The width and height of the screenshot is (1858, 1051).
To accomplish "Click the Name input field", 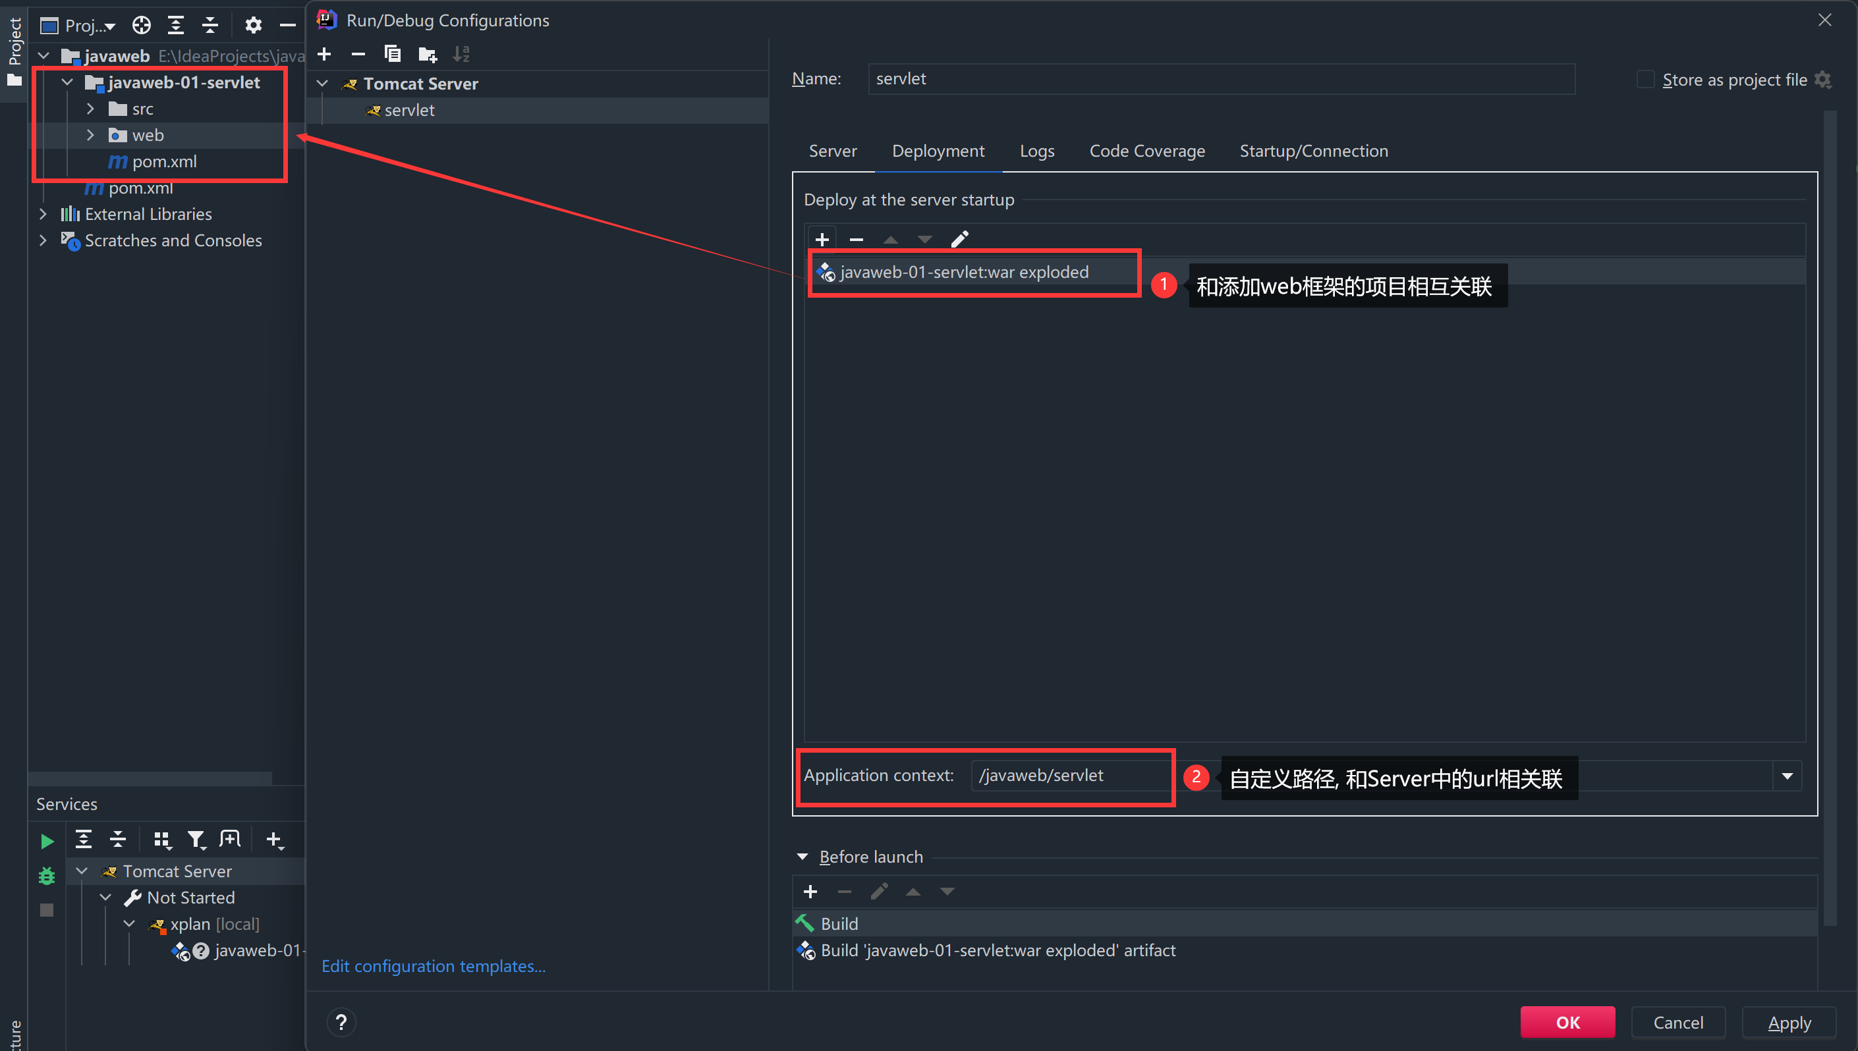I will [1220, 78].
